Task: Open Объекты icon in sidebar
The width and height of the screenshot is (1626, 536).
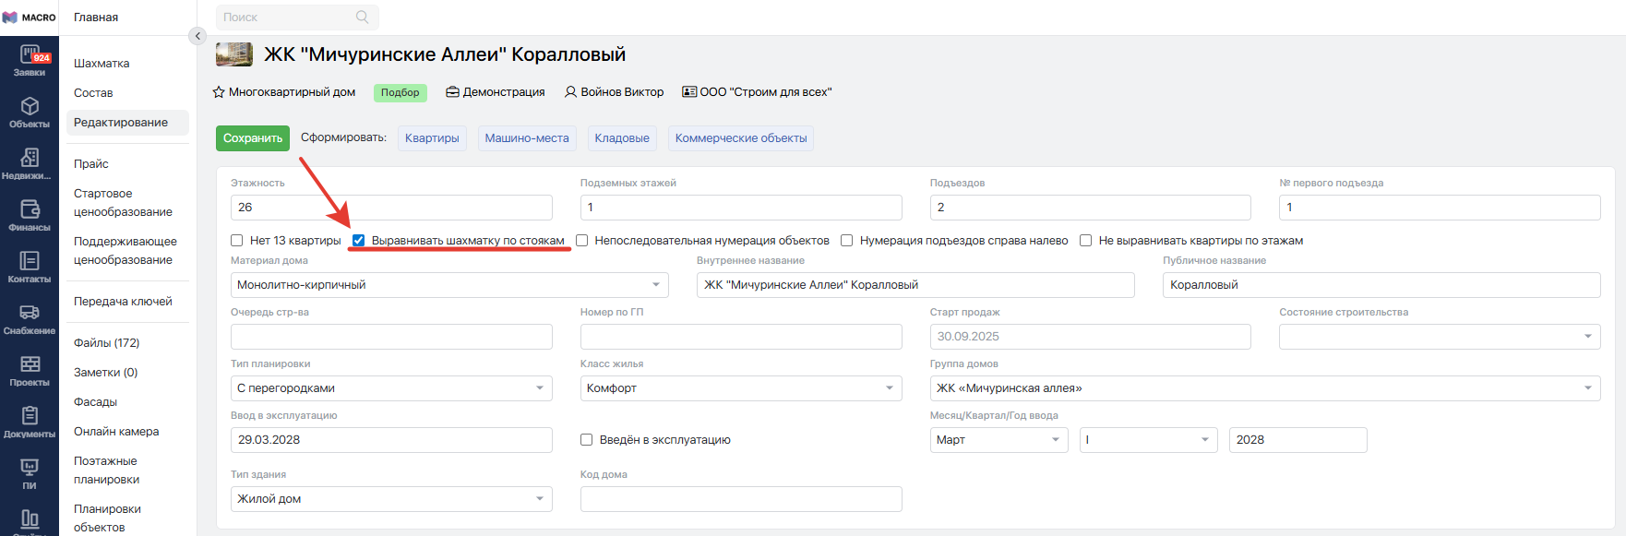Action: coord(30,113)
